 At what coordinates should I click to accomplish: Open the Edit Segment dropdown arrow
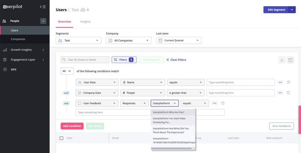point(292,10)
